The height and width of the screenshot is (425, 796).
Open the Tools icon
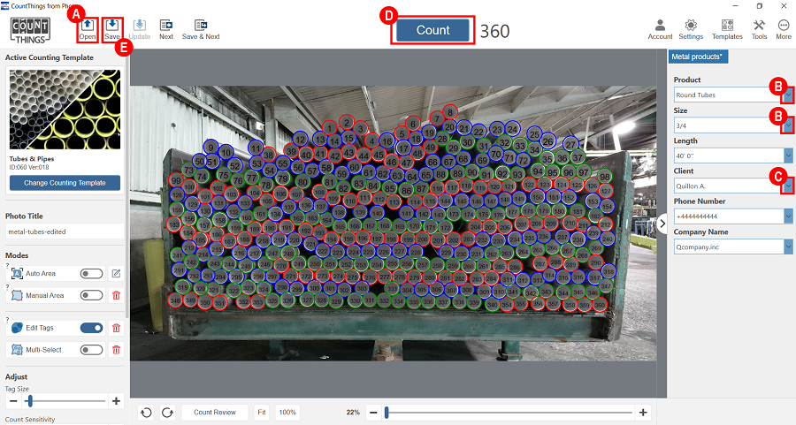tap(759, 26)
